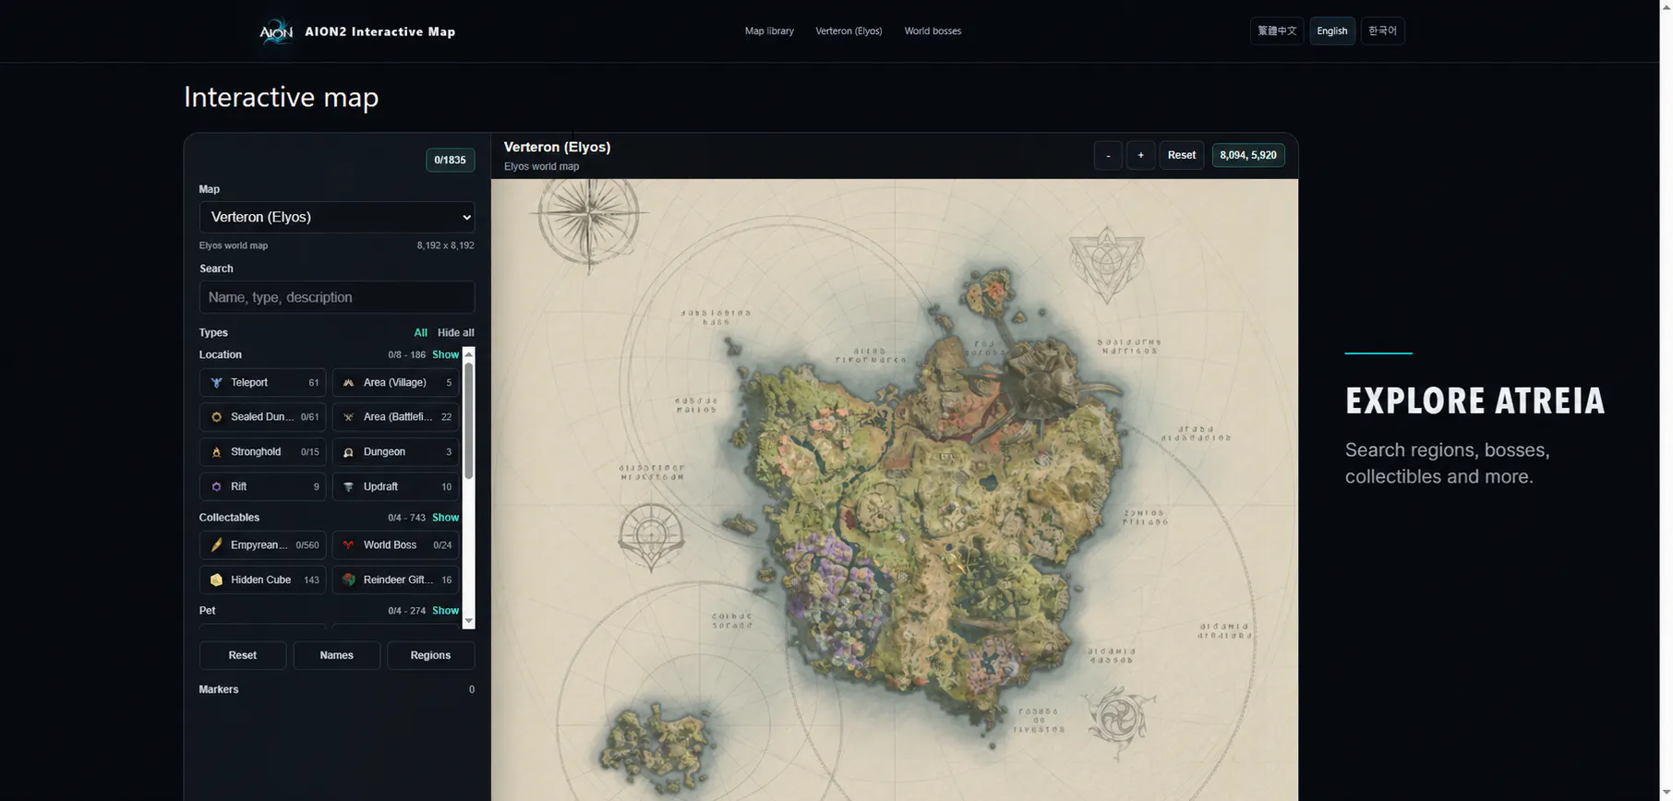
Task: Show all Location markers
Action: coord(445,354)
